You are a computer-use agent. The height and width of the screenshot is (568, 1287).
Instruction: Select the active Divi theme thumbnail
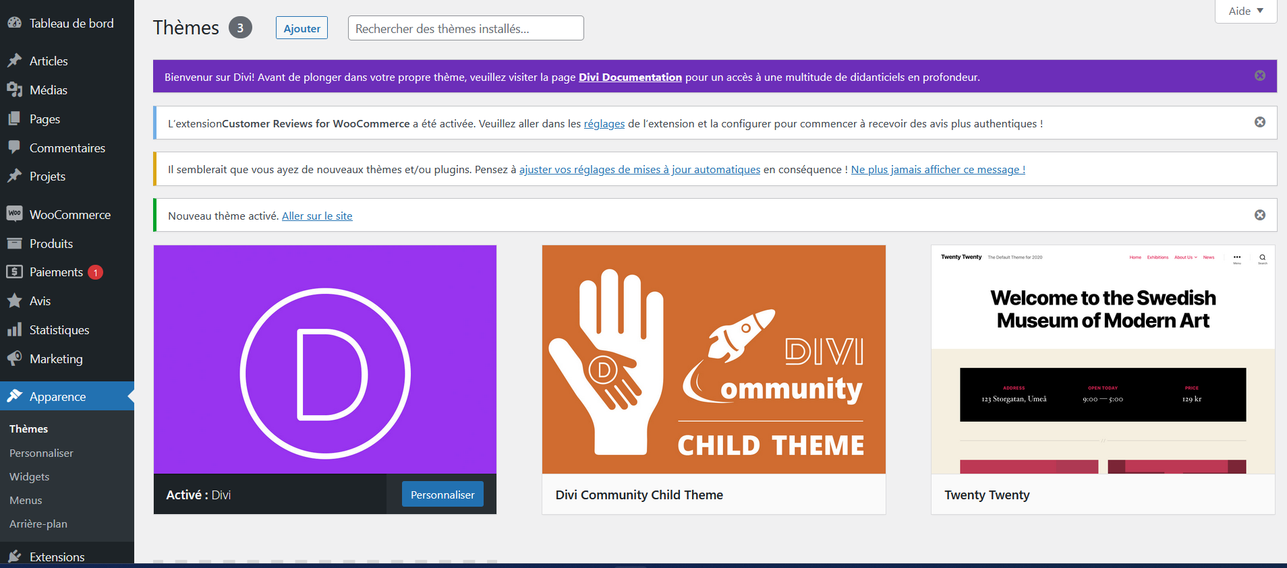coord(325,359)
